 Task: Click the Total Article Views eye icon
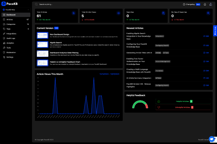pos(118,13)
